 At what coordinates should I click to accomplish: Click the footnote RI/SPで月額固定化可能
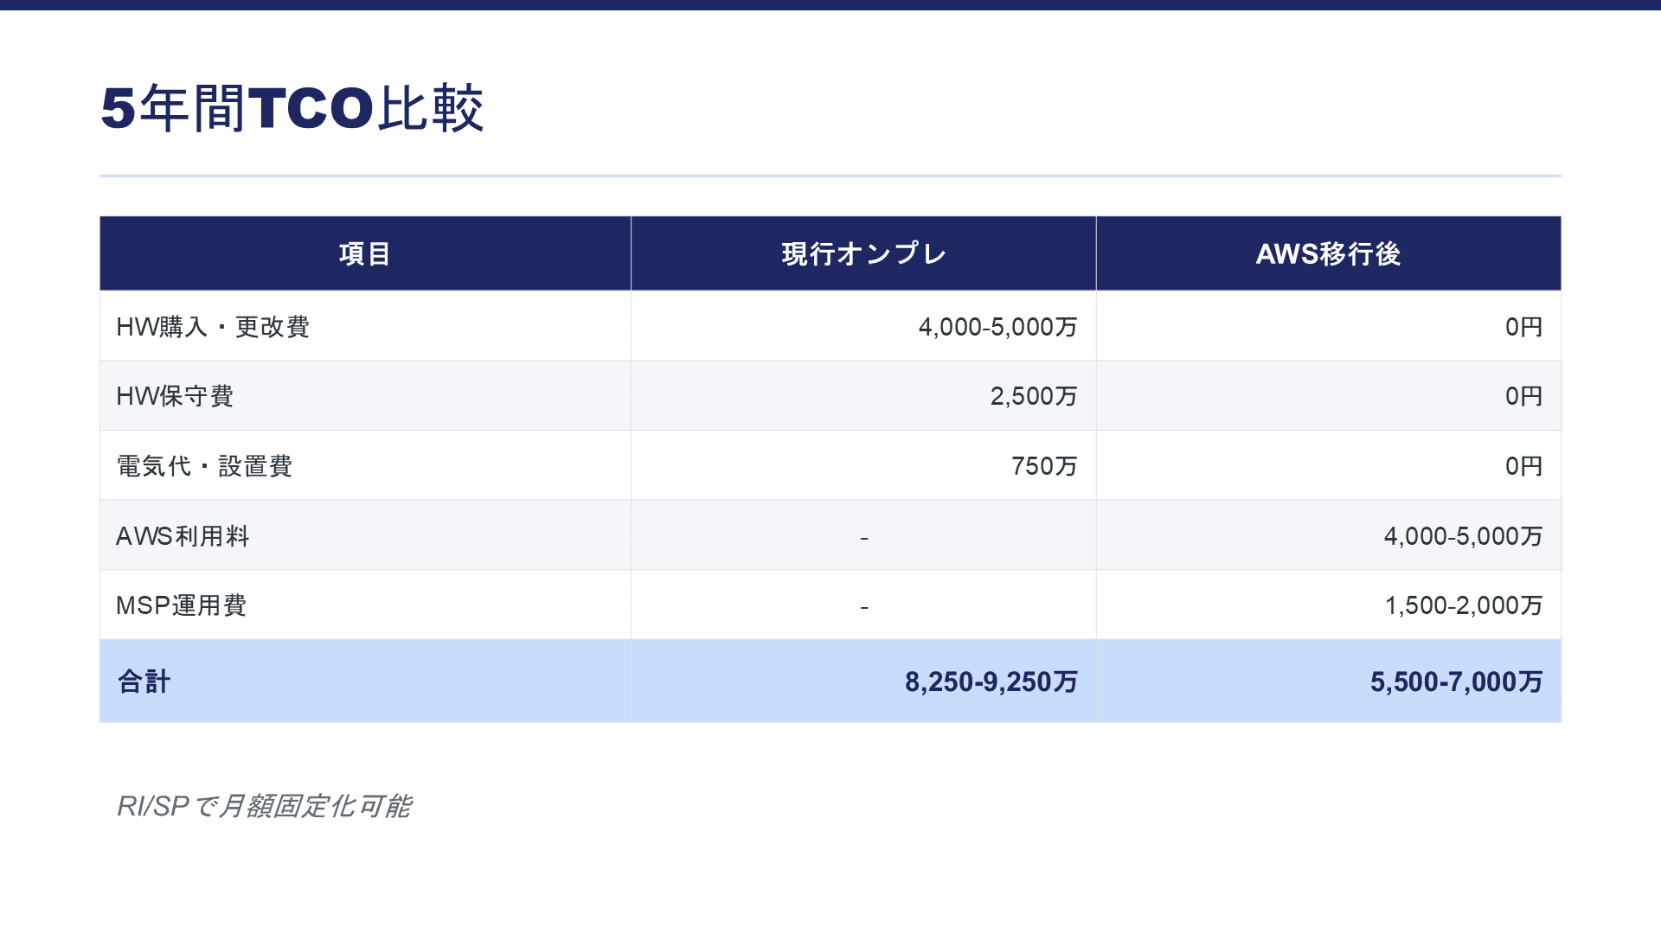[x=264, y=806]
